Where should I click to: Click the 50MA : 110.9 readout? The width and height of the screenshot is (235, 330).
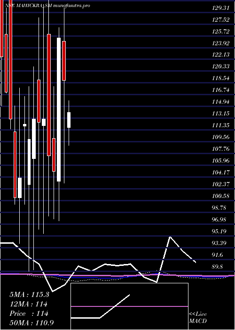[x=31, y=323]
